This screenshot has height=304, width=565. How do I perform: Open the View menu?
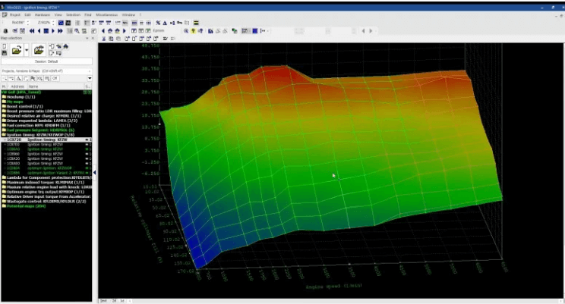click(x=58, y=14)
